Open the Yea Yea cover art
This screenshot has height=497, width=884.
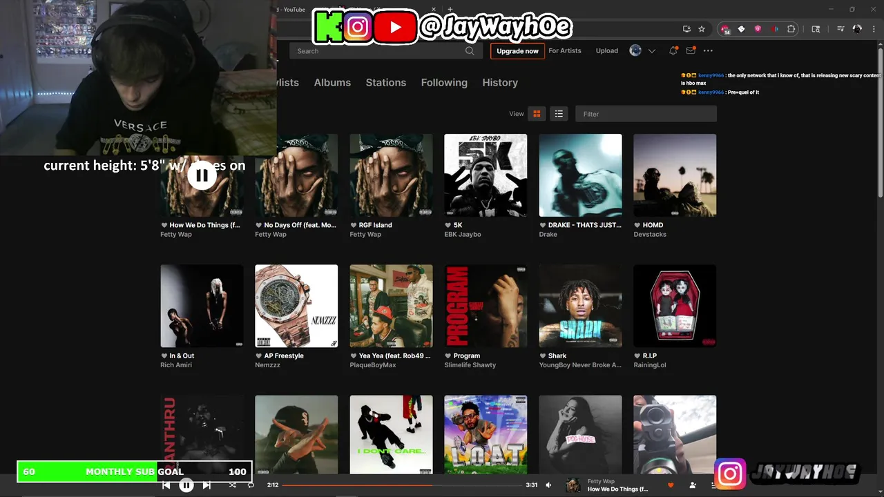pyautogui.click(x=391, y=306)
